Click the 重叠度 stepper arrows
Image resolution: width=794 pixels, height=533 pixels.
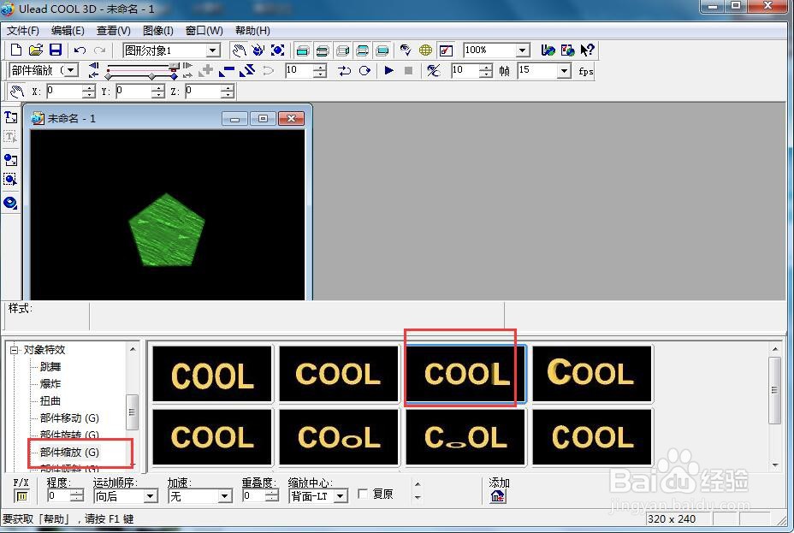272,496
